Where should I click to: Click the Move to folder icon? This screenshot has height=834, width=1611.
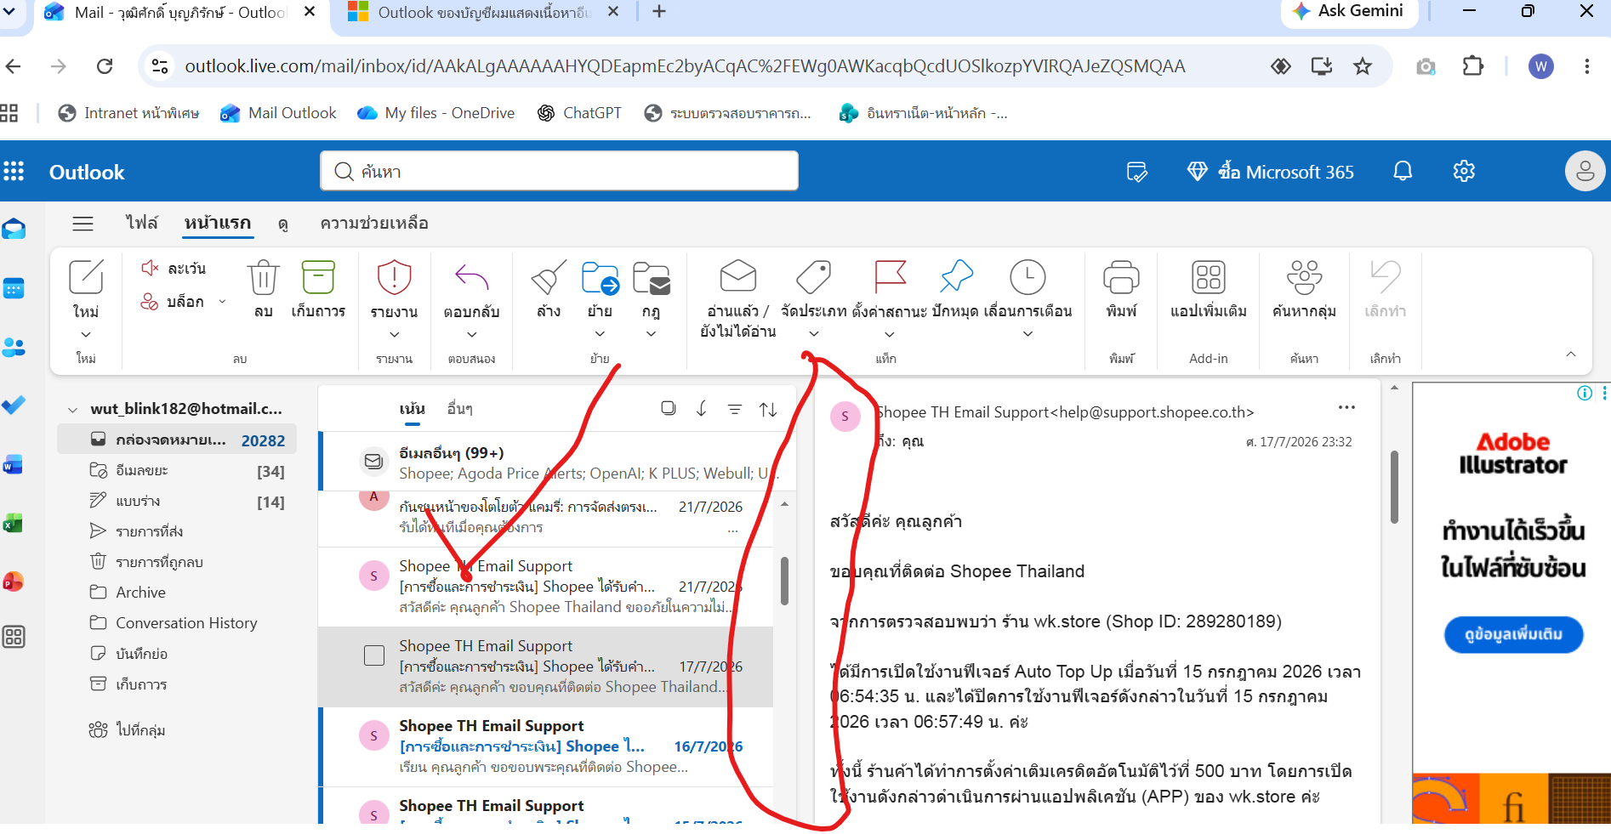[601, 277]
